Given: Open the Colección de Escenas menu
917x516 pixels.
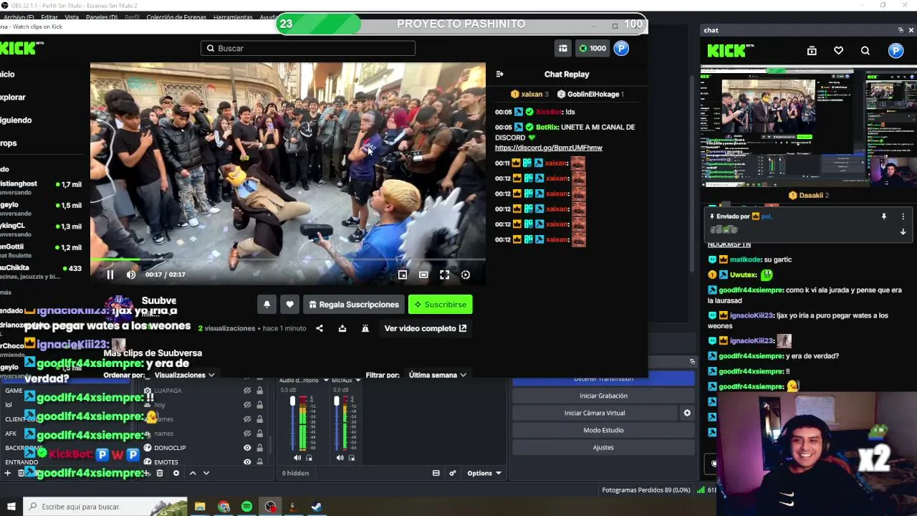Looking at the screenshot, I should (176, 17).
